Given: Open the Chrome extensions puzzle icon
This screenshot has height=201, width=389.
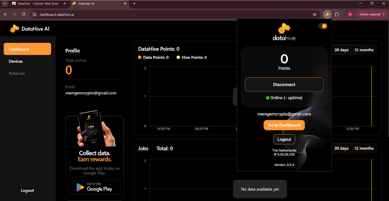Looking at the screenshot, I should coord(337,14).
